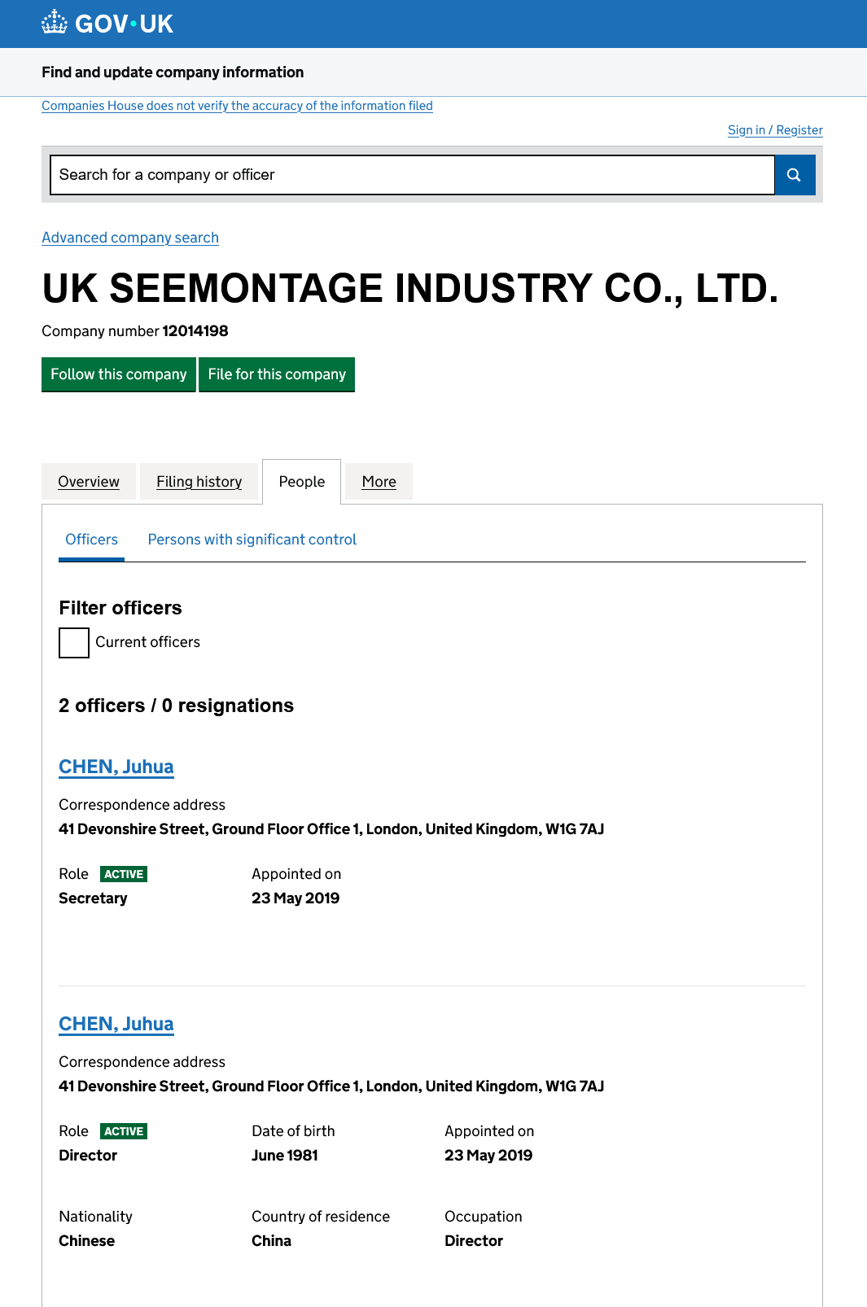
Task: Open the Overview tab
Action: pos(89,482)
